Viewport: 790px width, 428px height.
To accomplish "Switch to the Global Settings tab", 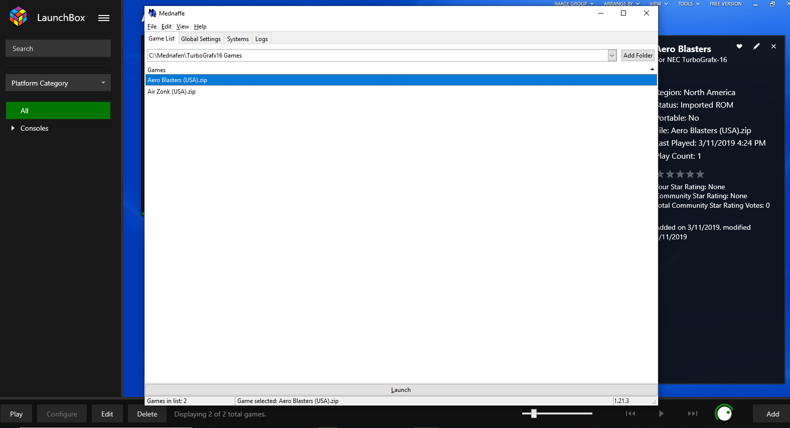I will [201, 39].
